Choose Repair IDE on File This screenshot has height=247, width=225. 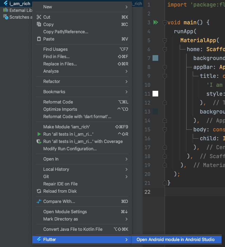tap(82, 184)
